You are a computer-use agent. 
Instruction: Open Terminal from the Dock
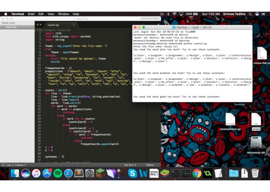[x=175, y=173]
